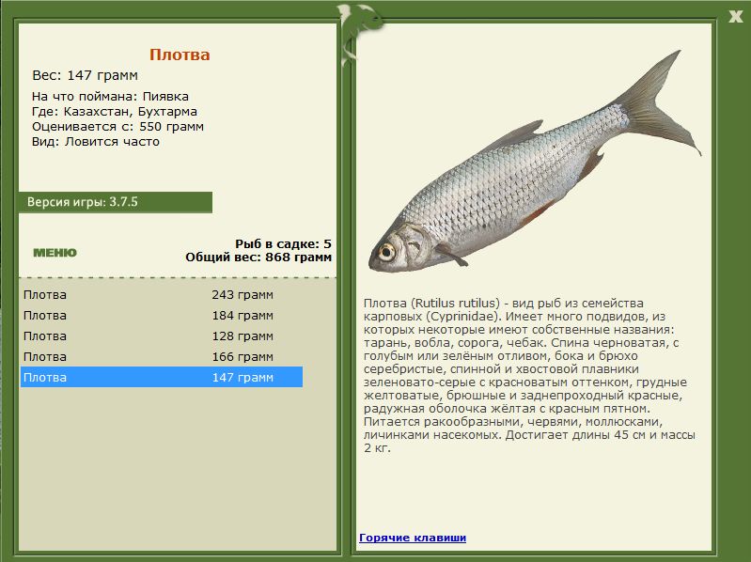Click the Рыб в садке: 5 counter
Viewport: 751px width, 562px height.
[x=283, y=243]
